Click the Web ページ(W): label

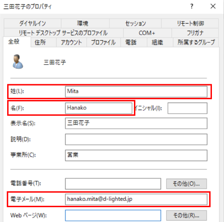(x=29, y=215)
